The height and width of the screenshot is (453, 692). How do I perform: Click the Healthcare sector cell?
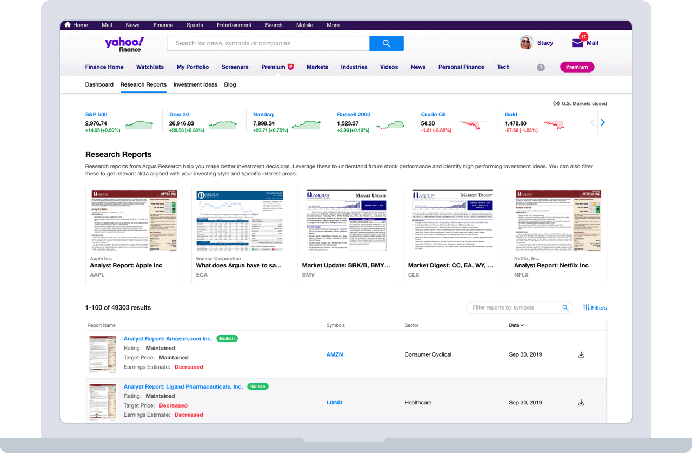point(418,403)
